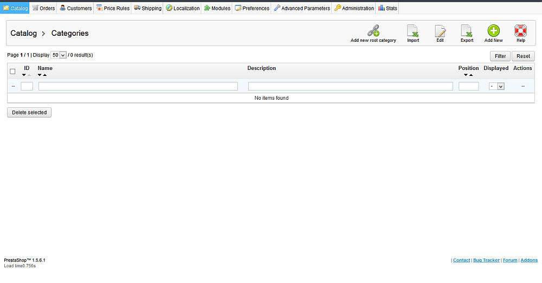
Task: Open the Stats menu tab
Action: (387, 8)
